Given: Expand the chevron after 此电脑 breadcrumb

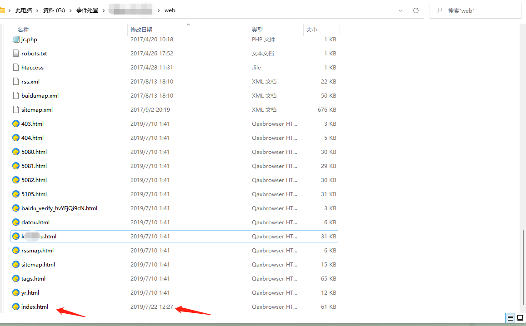Looking at the screenshot, I should 39,10.
